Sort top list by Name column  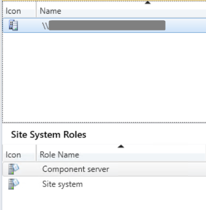tap(50, 11)
